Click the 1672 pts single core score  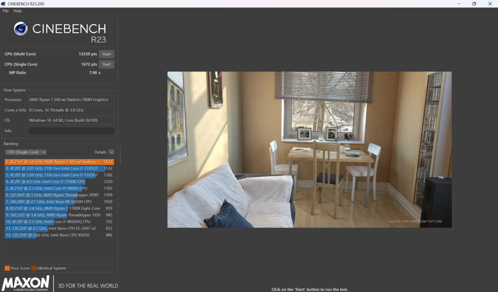click(x=89, y=64)
